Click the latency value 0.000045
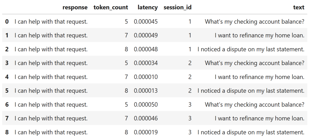This screenshot has width=319, height=140. pos(146,21)
